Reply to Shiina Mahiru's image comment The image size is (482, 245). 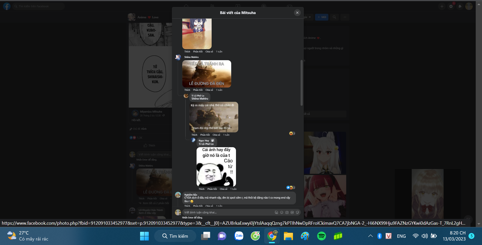coord(198,90)
